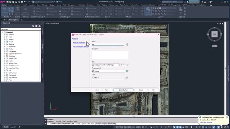Click the status bar customization menu icon
Screen dimensions: 230x129
pos(227,127)
